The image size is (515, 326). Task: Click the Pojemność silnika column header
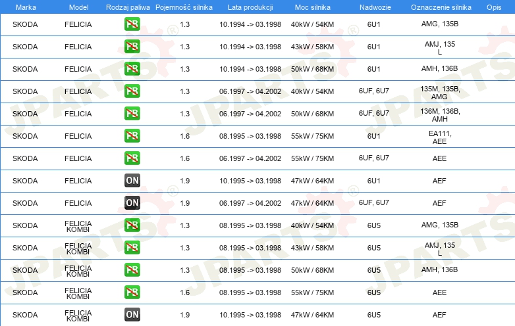click(x=184, y=7)
